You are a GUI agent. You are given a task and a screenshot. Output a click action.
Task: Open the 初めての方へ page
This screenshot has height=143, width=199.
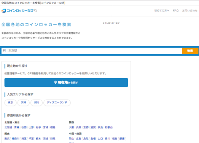[162, 11]
